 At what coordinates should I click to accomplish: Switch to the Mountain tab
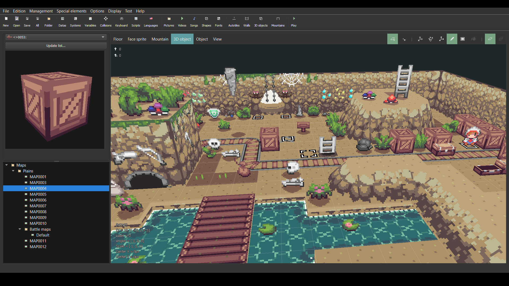click(x=160, y=39)
